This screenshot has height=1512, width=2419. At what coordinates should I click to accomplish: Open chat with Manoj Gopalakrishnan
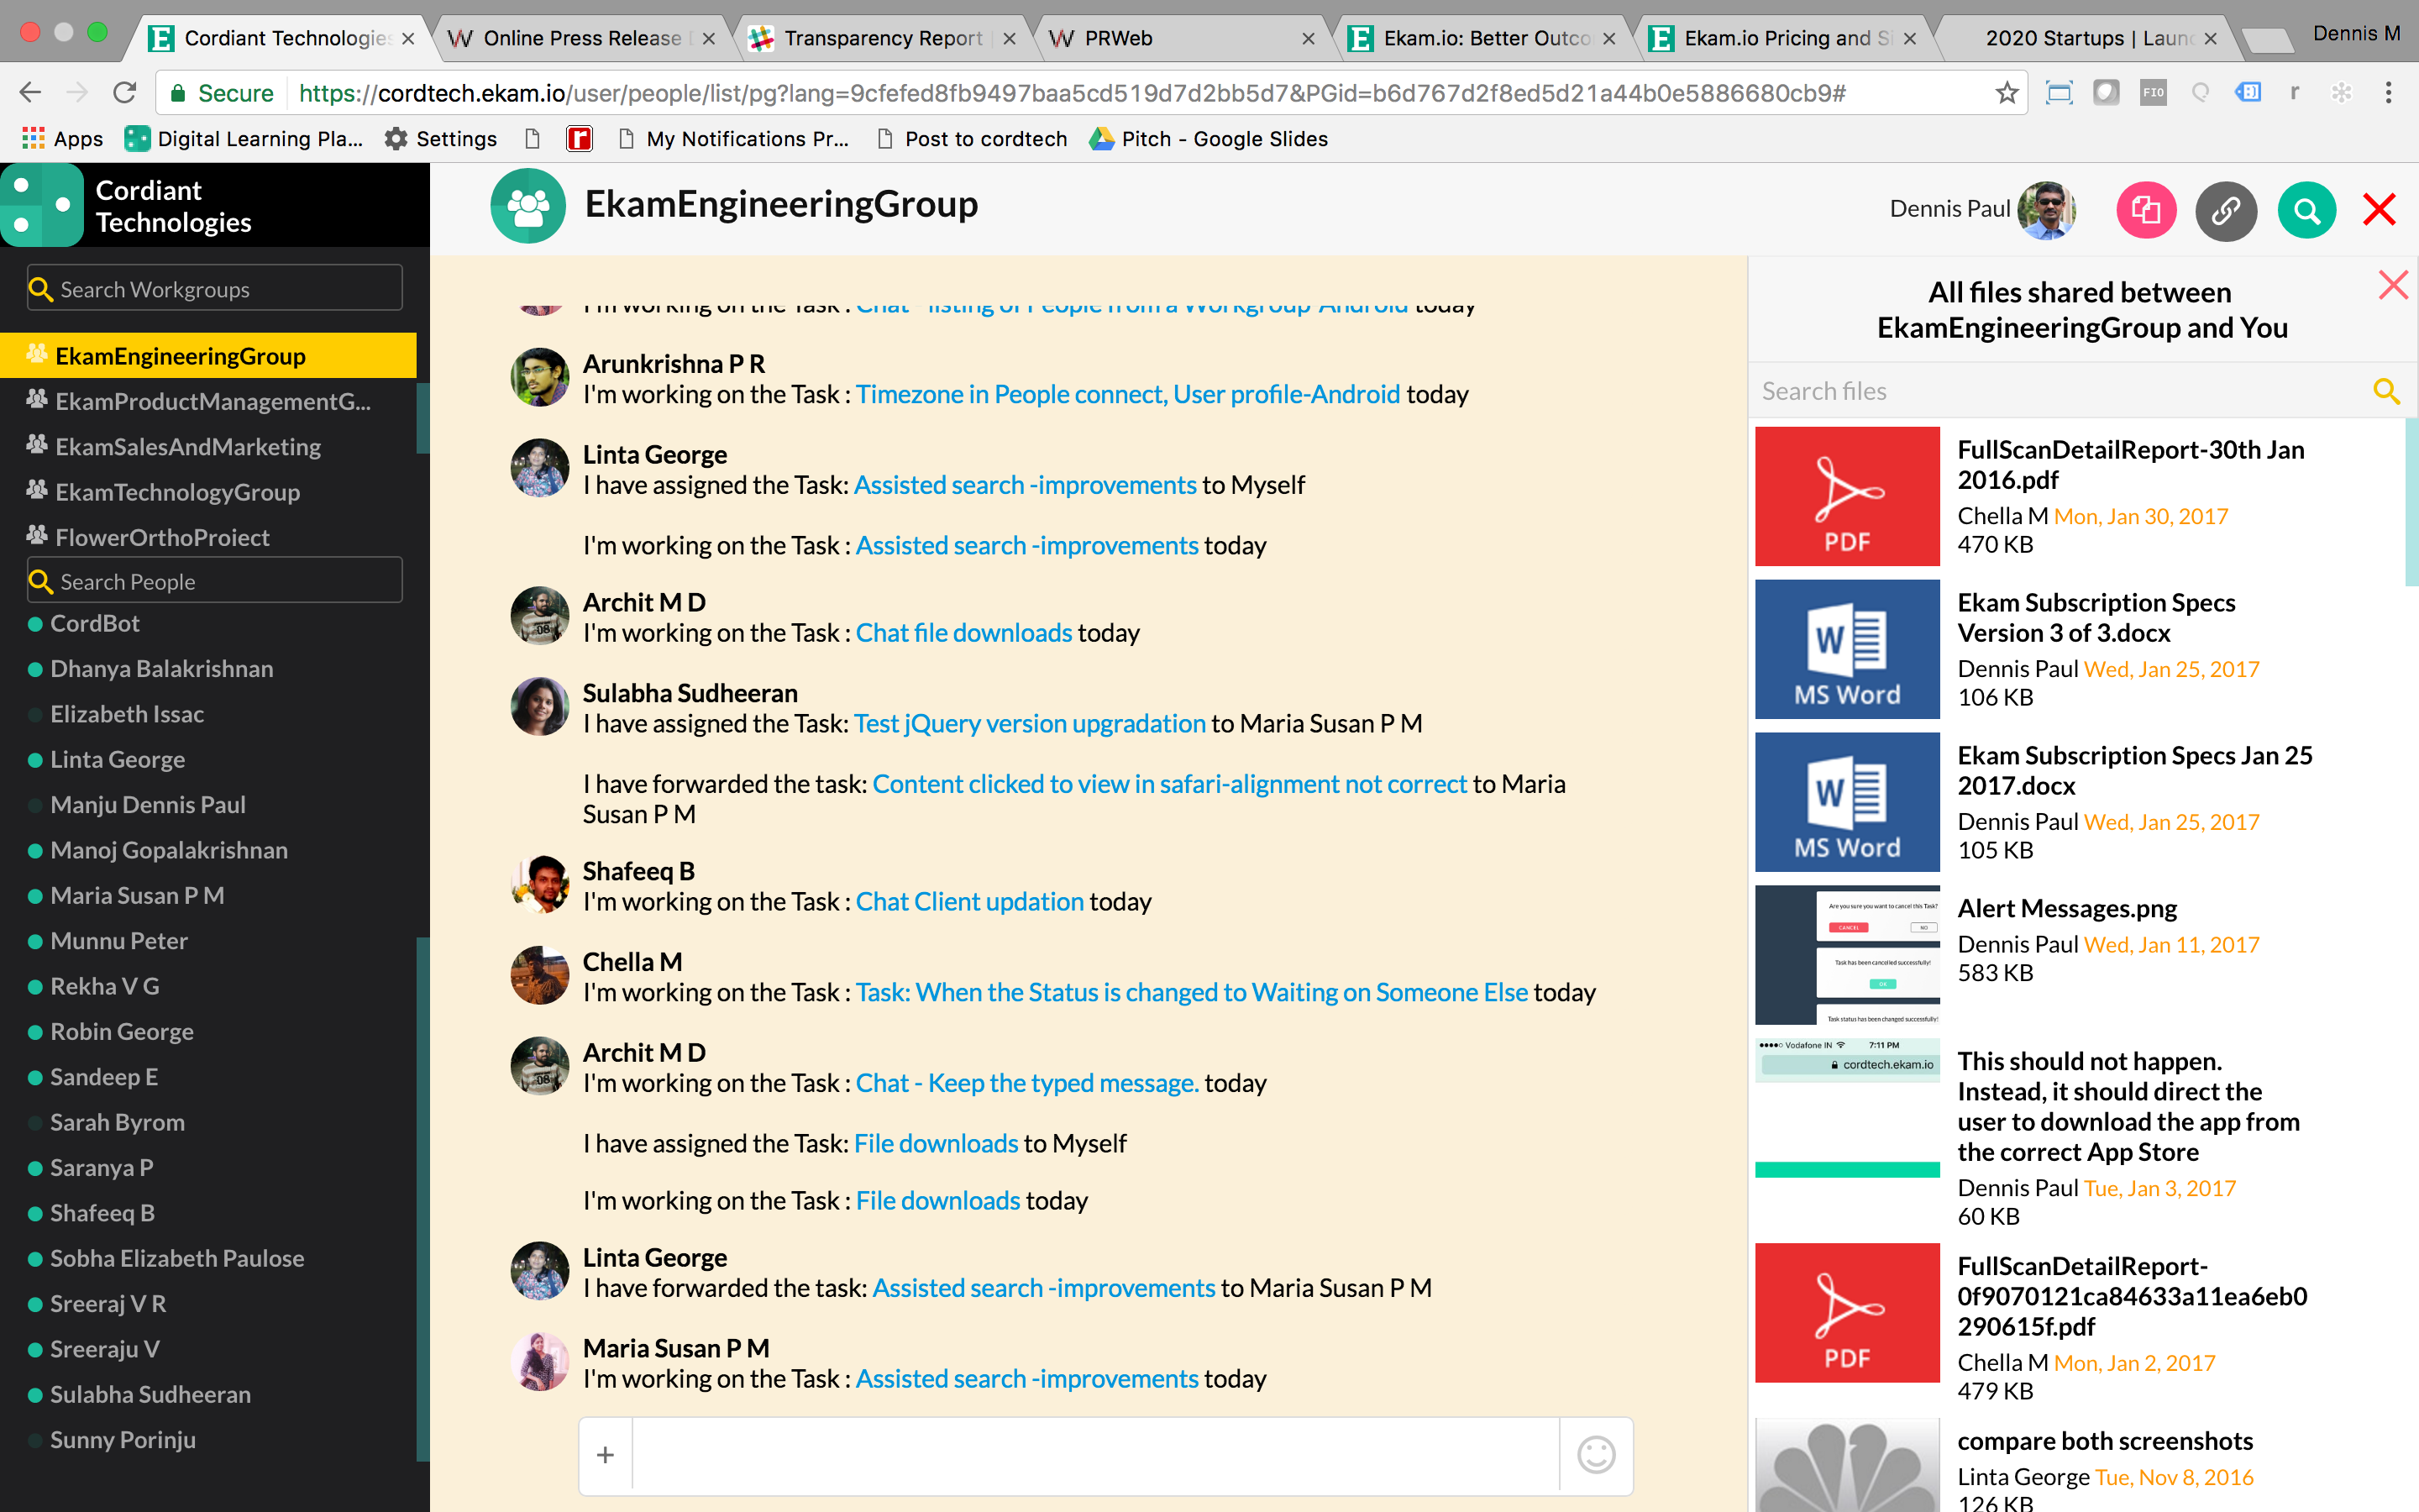pyautogui.click(x=168, y=850)
